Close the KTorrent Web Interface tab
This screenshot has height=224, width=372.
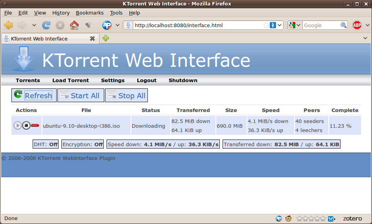point(92,39)
